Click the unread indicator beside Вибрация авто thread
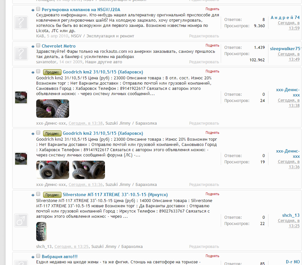The image size is (303, 265). [x=33, y=257]
